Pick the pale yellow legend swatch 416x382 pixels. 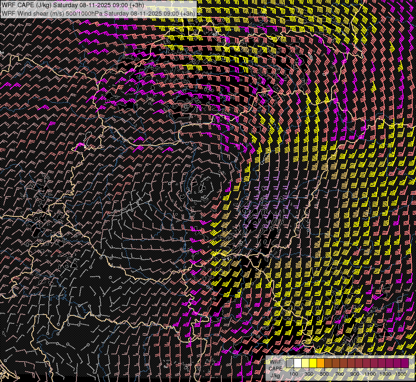(x=305, y=363)
